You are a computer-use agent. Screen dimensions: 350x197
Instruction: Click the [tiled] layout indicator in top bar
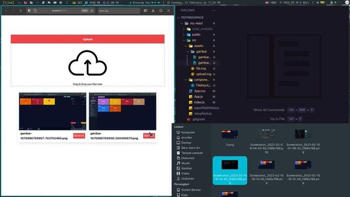pyautogui.click(x=8, y=2)
